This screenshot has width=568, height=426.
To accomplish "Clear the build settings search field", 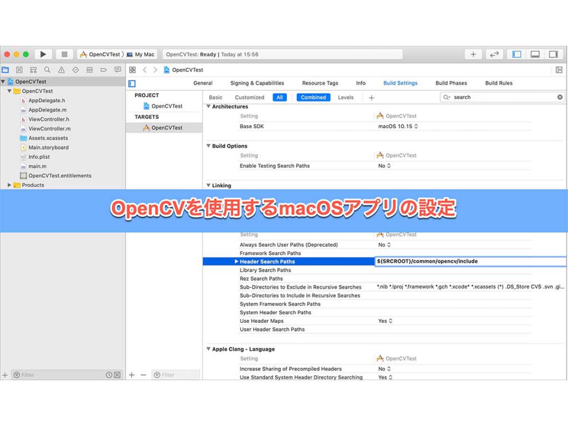I will click(560, 97).
